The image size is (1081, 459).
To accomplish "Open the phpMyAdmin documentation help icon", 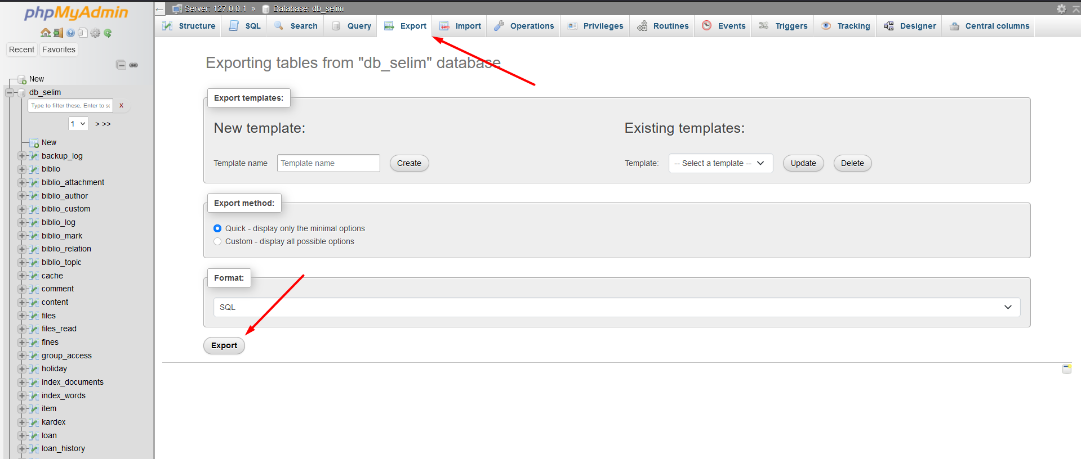I will click(70, 33).
